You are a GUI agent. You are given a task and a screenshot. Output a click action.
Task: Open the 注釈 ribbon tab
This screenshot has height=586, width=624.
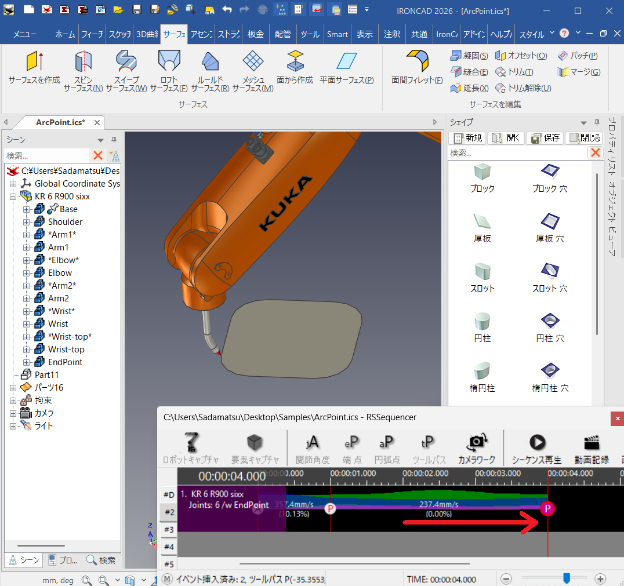392,34
